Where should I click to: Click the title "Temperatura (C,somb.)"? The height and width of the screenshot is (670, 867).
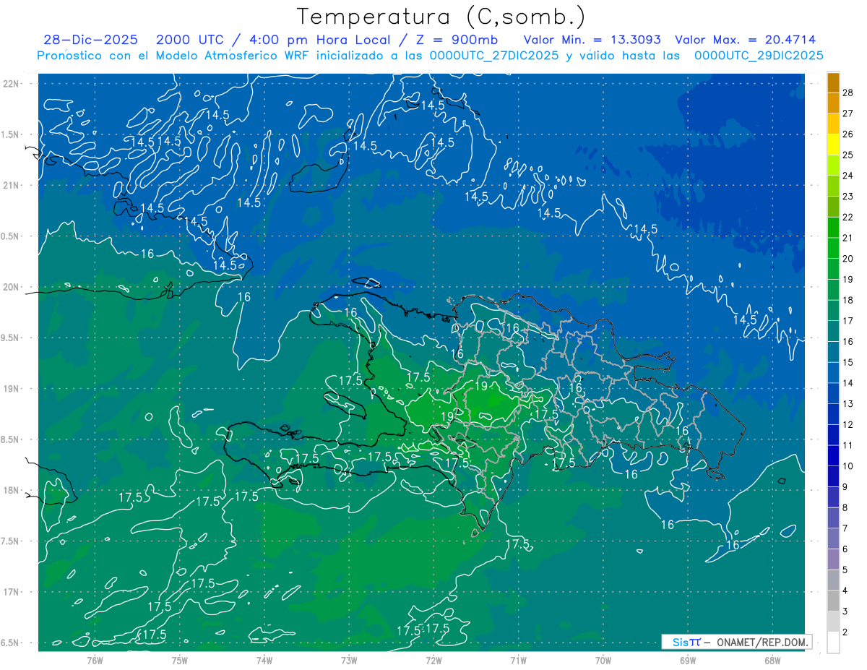441,17
